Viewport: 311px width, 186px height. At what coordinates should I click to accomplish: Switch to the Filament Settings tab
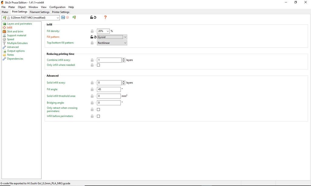click(39, 12)
